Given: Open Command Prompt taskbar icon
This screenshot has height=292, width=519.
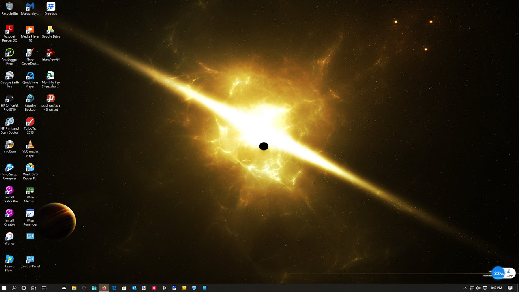Looking at the screenshot, I should pos(44,288).
